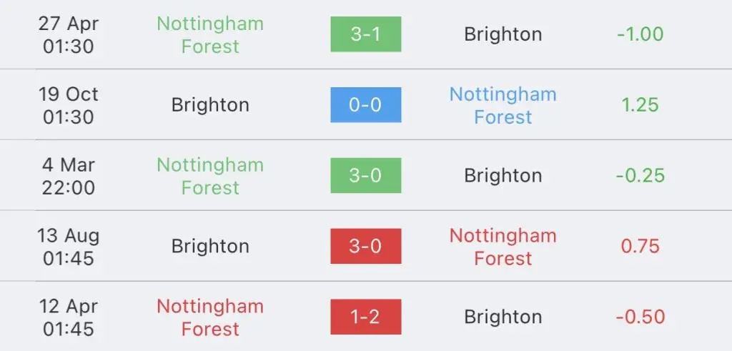Screen dimensions: 732x351
Task: Select green Nottingham Forest in 27 Apr row
Action: (210, 34)
